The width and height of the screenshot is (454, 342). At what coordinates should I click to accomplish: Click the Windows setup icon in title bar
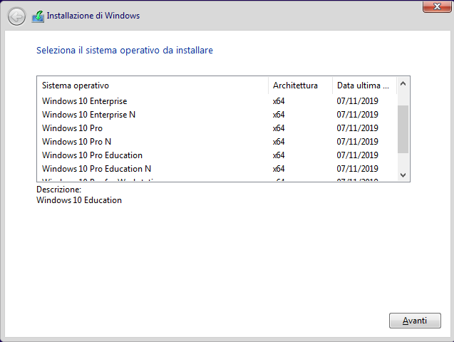coord(38,16)
